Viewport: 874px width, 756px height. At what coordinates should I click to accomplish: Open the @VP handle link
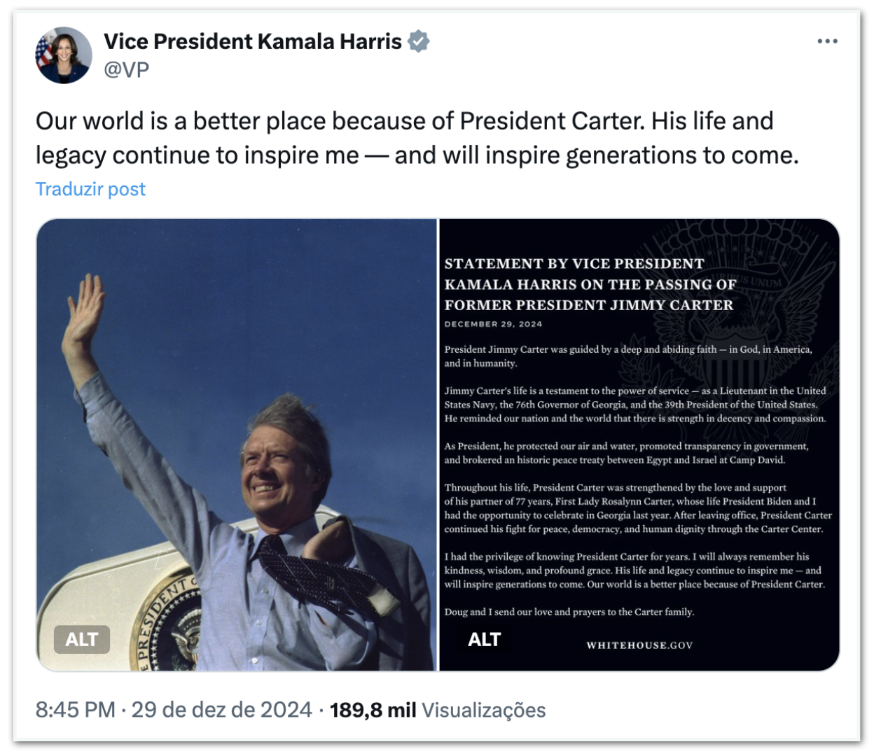[127, 69]
